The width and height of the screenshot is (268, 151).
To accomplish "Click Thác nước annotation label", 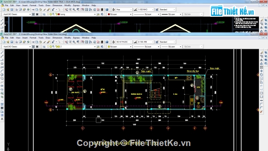I will coord(146,71).
